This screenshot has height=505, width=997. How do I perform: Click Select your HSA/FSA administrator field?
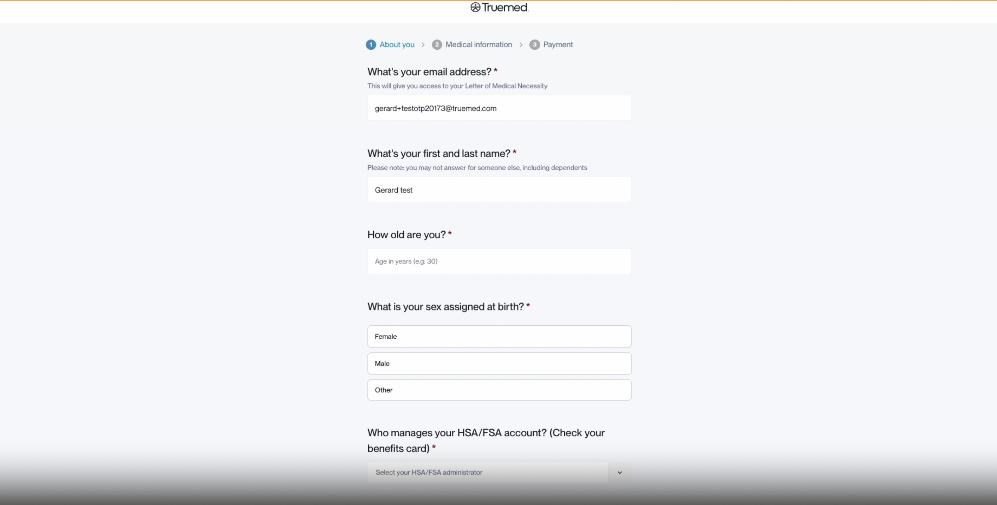[x=487, y=473]
